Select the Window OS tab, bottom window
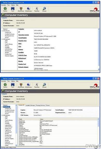 tap(22, 105)
